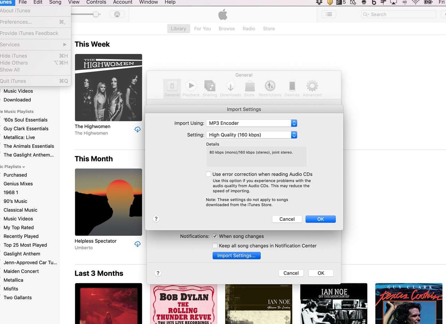Viewport: 446px width, 324px height.
Task: Cancel the Import Settings dialog
Action: tap(287, 219)
